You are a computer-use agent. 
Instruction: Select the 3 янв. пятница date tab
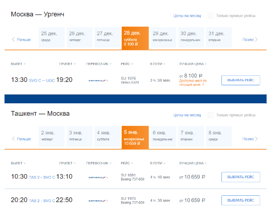pos(80,136)
